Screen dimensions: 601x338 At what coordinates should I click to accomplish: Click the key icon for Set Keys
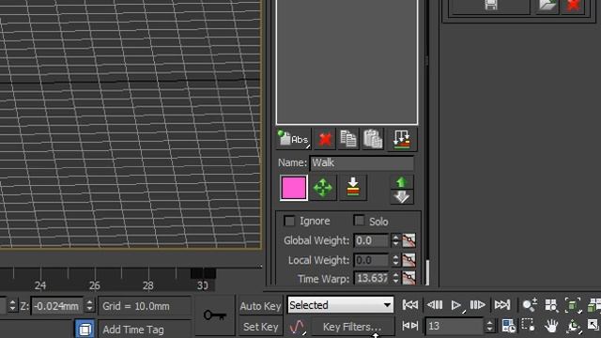tap(215, 315)
